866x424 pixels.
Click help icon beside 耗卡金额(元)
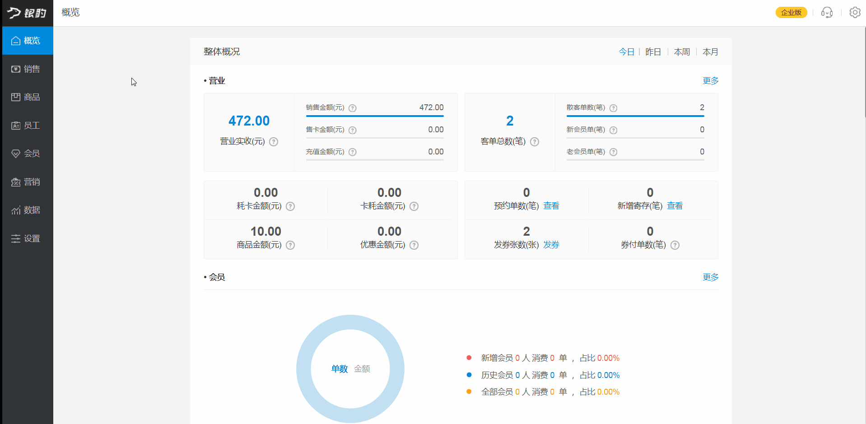tap(290, 206)
